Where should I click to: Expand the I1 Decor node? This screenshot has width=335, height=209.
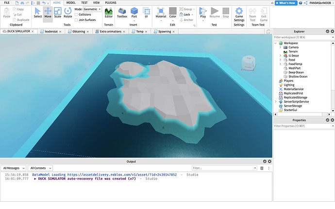[280, 55]
